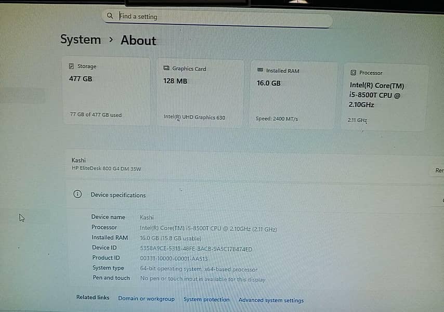Image resolution: width=444 pixels, height=312 pixels.
Task: Open the Processor i5-8500T card
Action: point(385,97)
